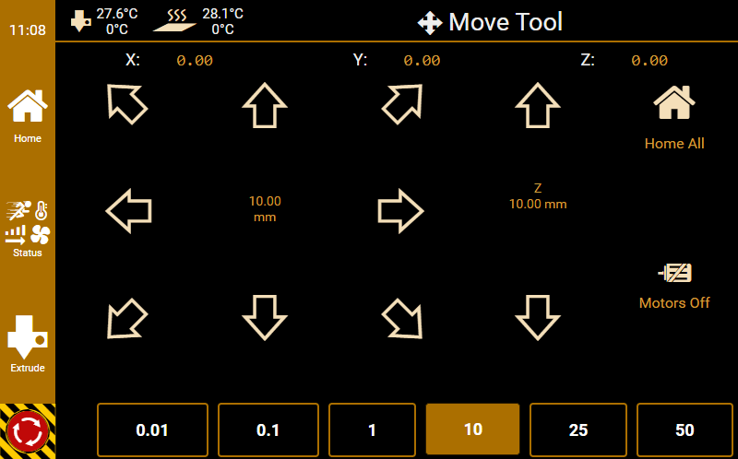Select 0.1 mm step size
738x459 pixels.
pos(268,430)
